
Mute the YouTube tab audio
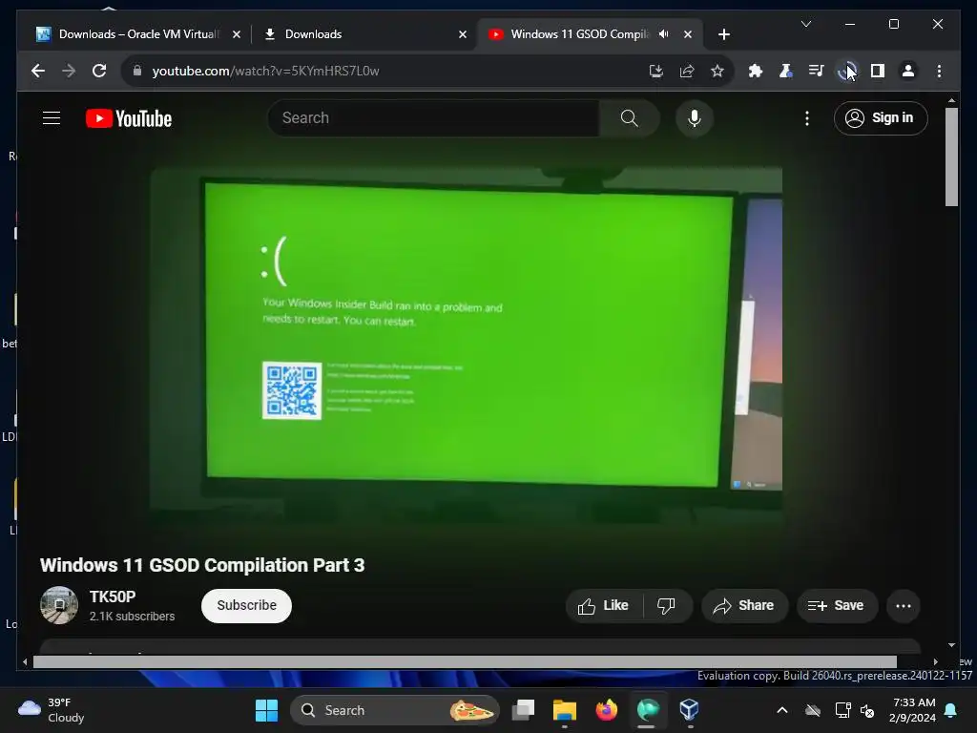664,34
